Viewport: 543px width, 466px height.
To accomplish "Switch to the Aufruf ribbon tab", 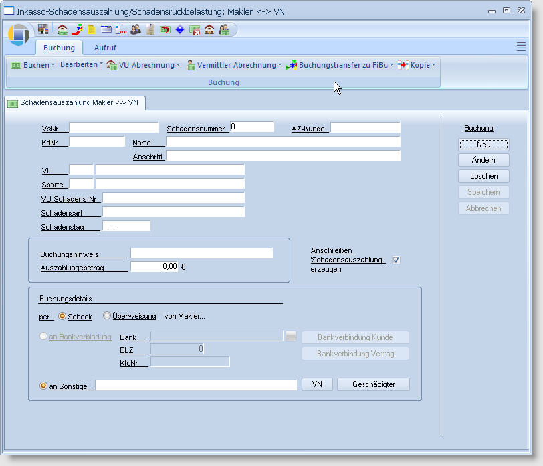I will [x=105, y=48].
